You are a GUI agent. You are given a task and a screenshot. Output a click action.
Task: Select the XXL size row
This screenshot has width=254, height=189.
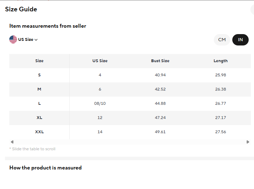130,132
